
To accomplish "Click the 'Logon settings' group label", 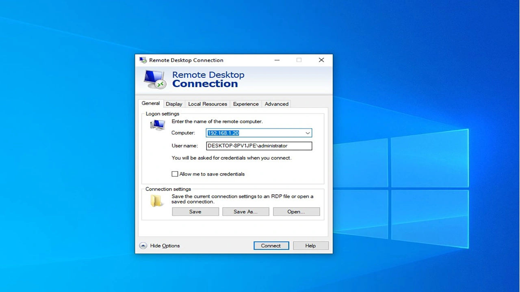I will click(x=162, y=114).
